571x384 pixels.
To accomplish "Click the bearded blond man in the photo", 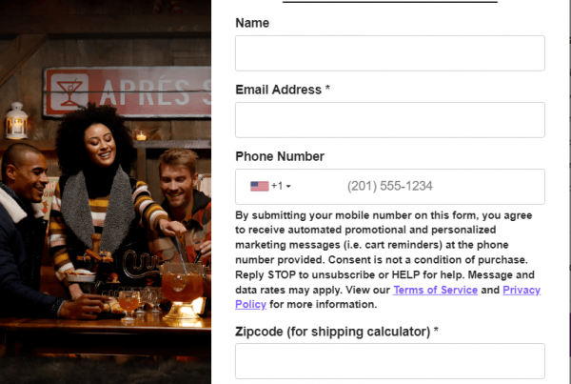I will coord(184,204).
